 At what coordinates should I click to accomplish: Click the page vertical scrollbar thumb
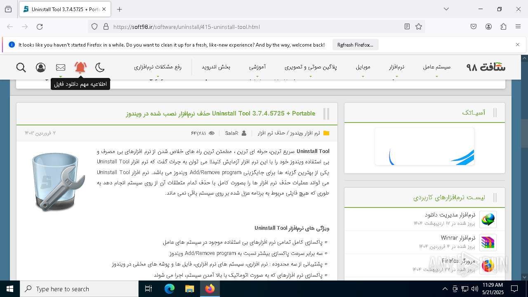524,133
